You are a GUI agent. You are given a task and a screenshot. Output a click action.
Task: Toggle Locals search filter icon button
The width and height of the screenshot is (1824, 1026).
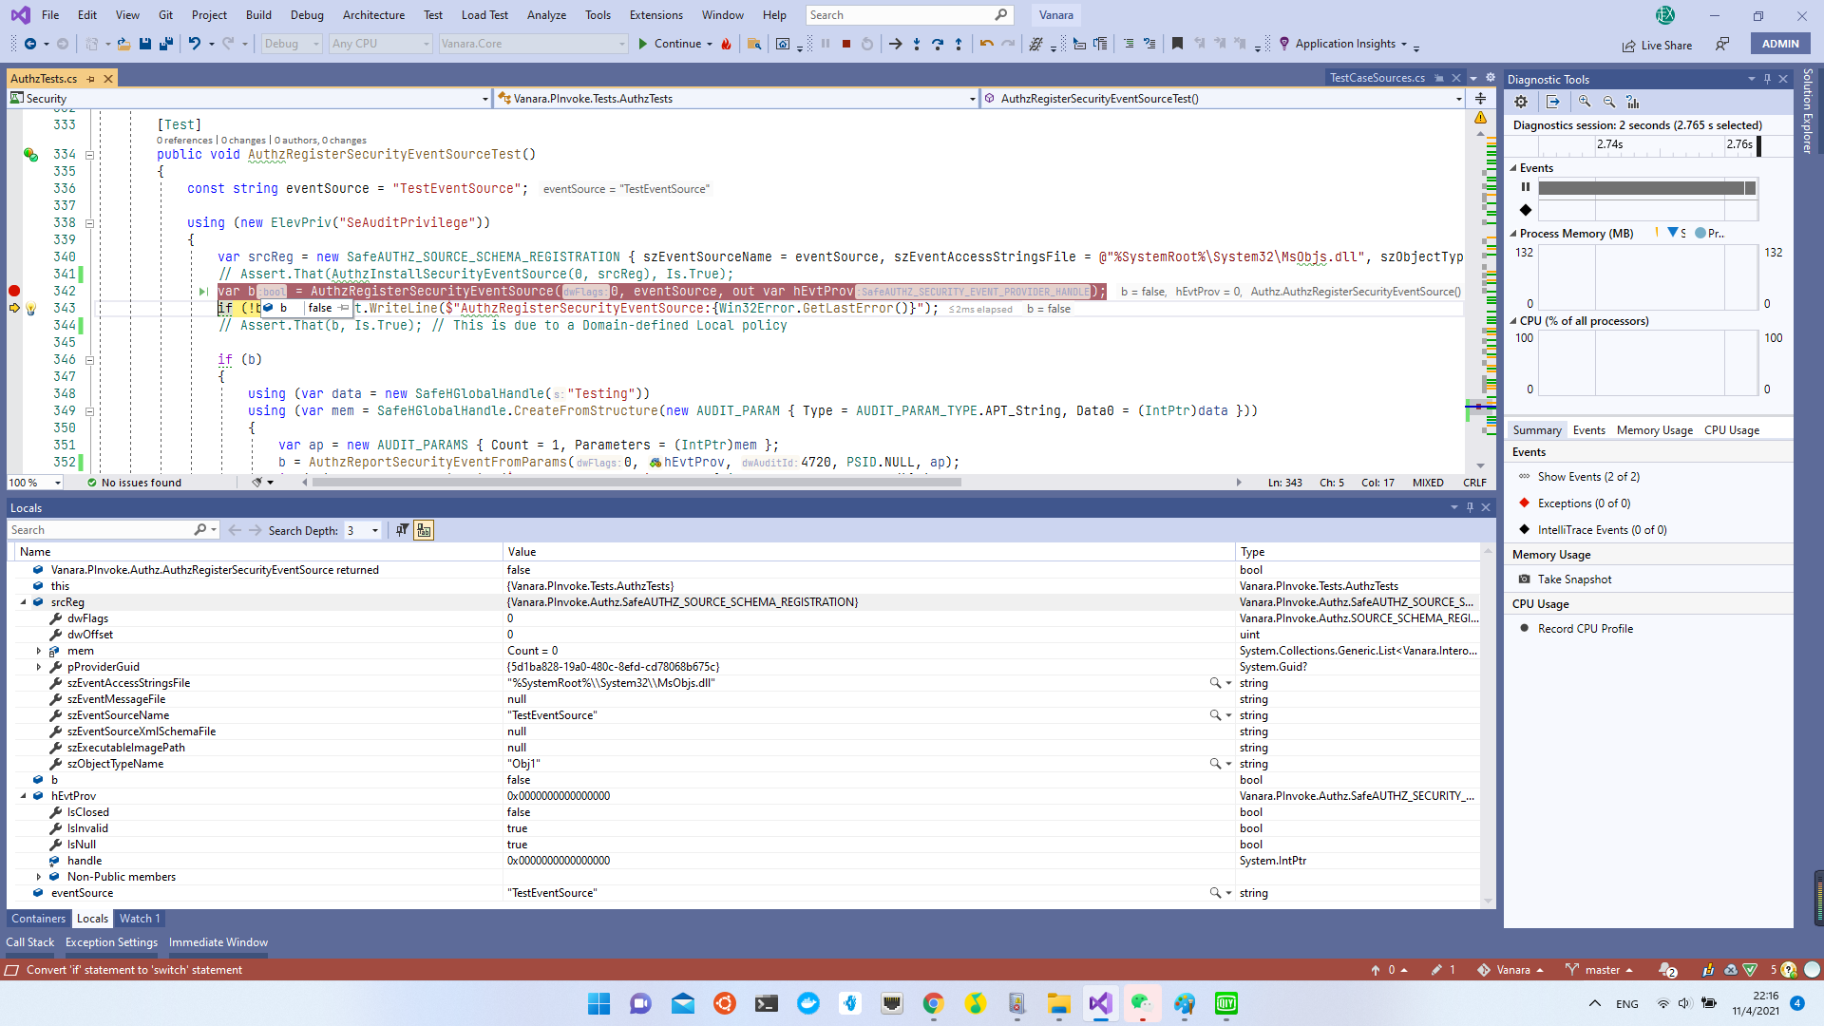coord(402,530)
